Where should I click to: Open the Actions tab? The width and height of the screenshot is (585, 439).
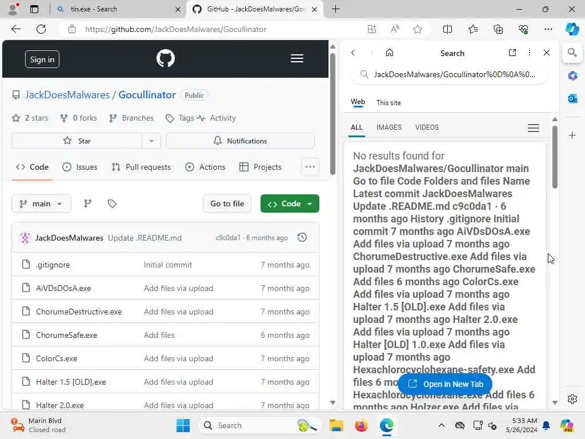tap(205, 167)
